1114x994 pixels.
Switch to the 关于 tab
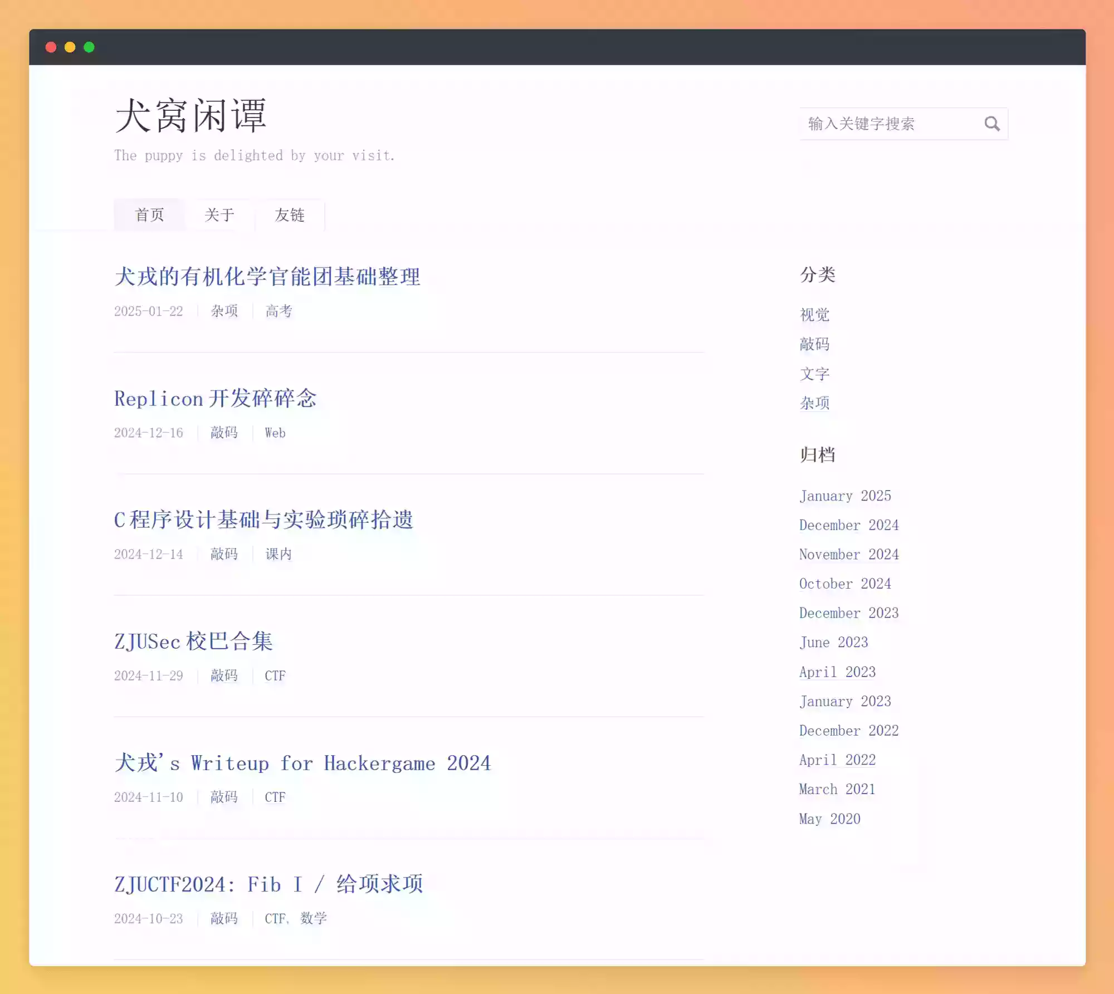219,215
